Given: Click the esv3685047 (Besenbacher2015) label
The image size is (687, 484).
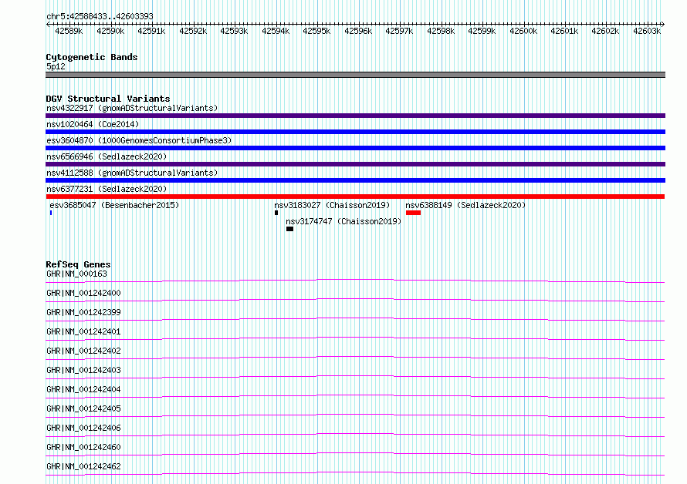Looking at the screenshot, I should point(114,205).
